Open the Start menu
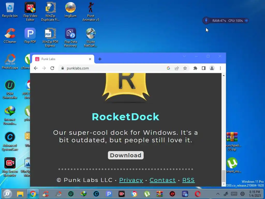 coord(8,194)
